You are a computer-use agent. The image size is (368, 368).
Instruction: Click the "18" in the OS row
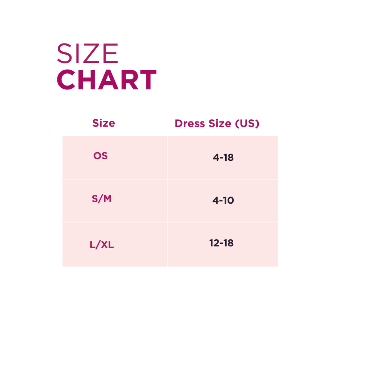(229, 157)
